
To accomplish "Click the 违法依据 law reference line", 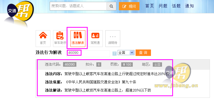I will (91, 82).
